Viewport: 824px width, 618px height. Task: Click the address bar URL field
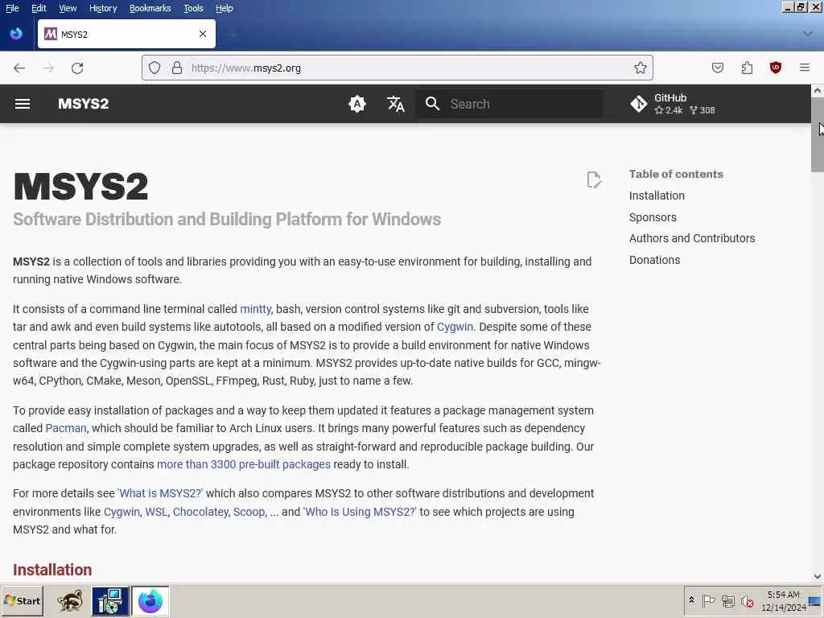click(x=398, y=68)
